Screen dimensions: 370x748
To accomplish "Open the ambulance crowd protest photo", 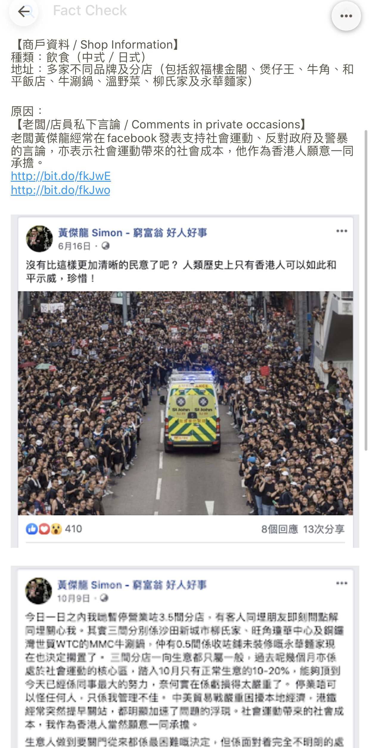I will pos(185,403).
